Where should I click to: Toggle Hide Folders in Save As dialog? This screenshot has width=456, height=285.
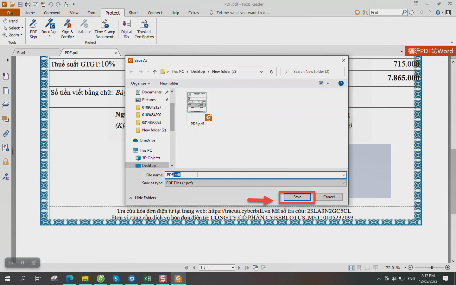142,198
